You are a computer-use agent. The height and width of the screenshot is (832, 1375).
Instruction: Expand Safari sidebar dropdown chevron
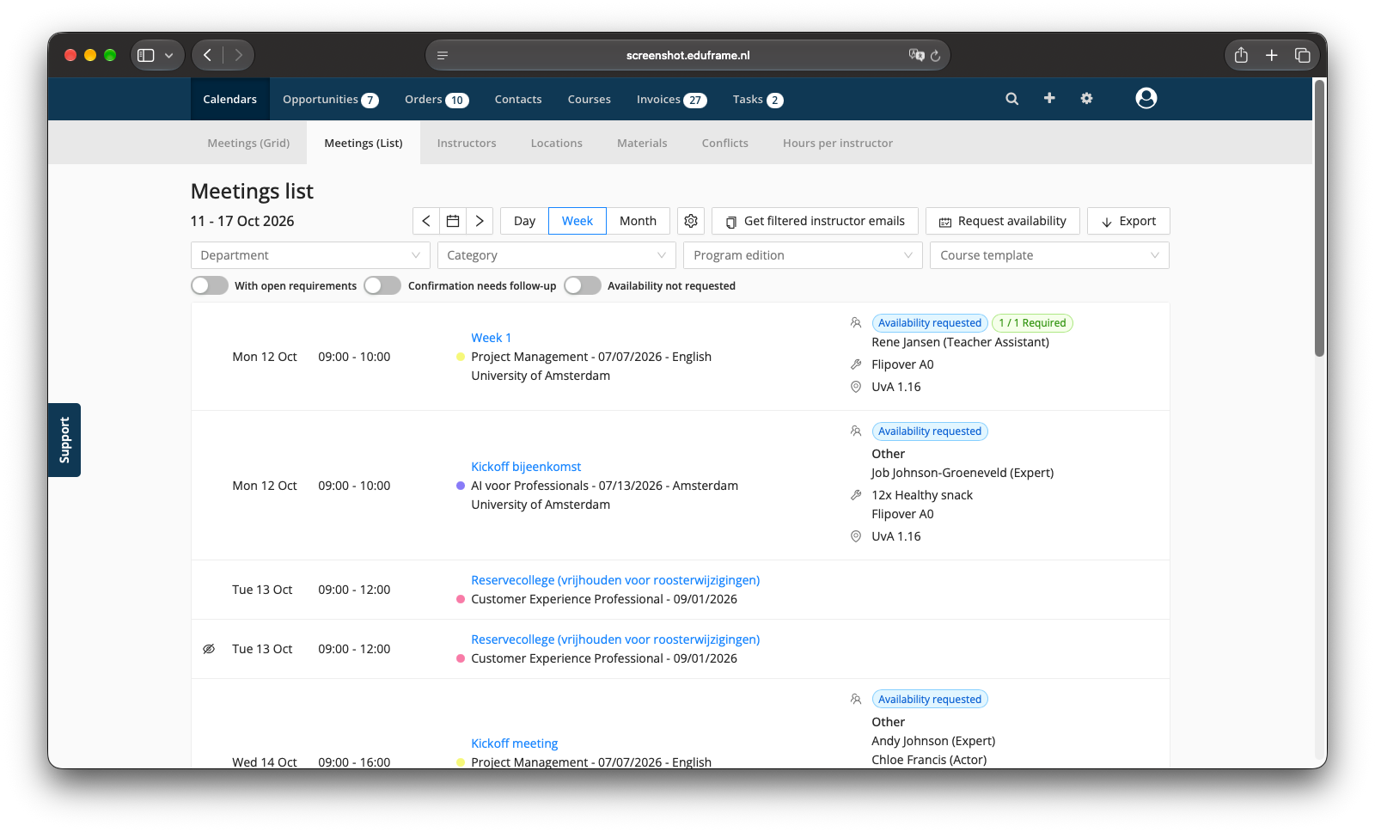pyautogui.click(x=169, y=56)
